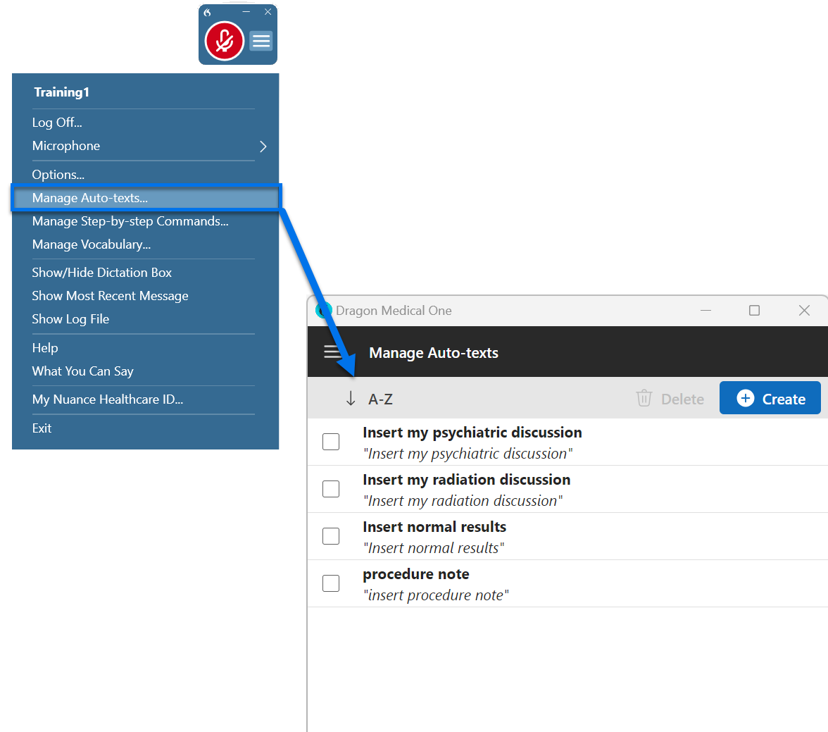Screen dimensions: 828x732
Task: Click the Dragon Medical One title bar icon
Action: 324,310
